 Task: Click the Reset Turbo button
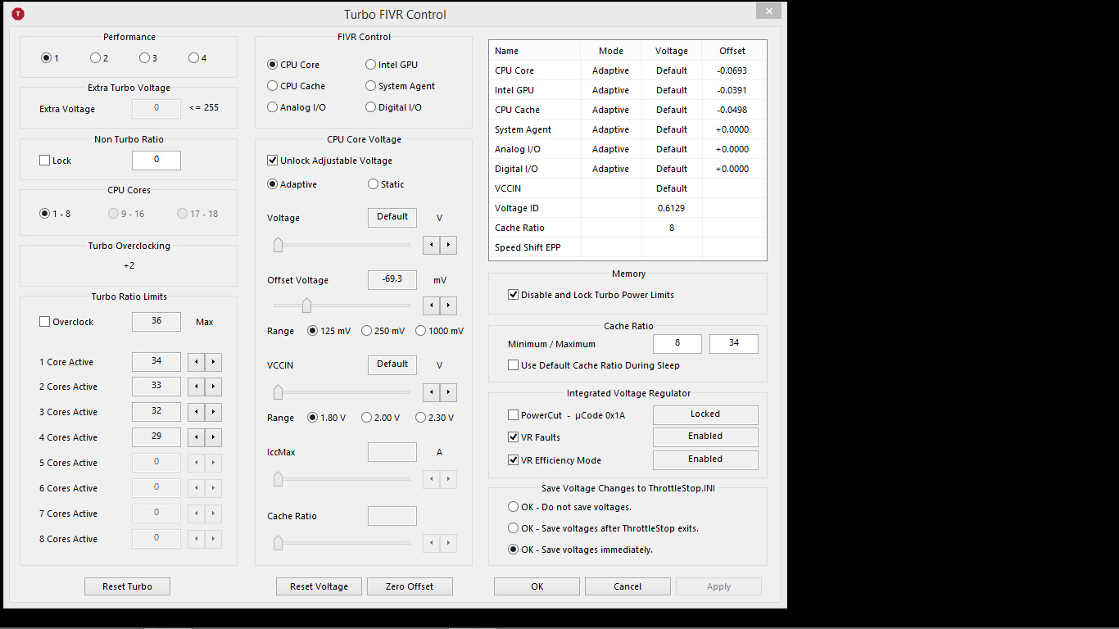127,586
